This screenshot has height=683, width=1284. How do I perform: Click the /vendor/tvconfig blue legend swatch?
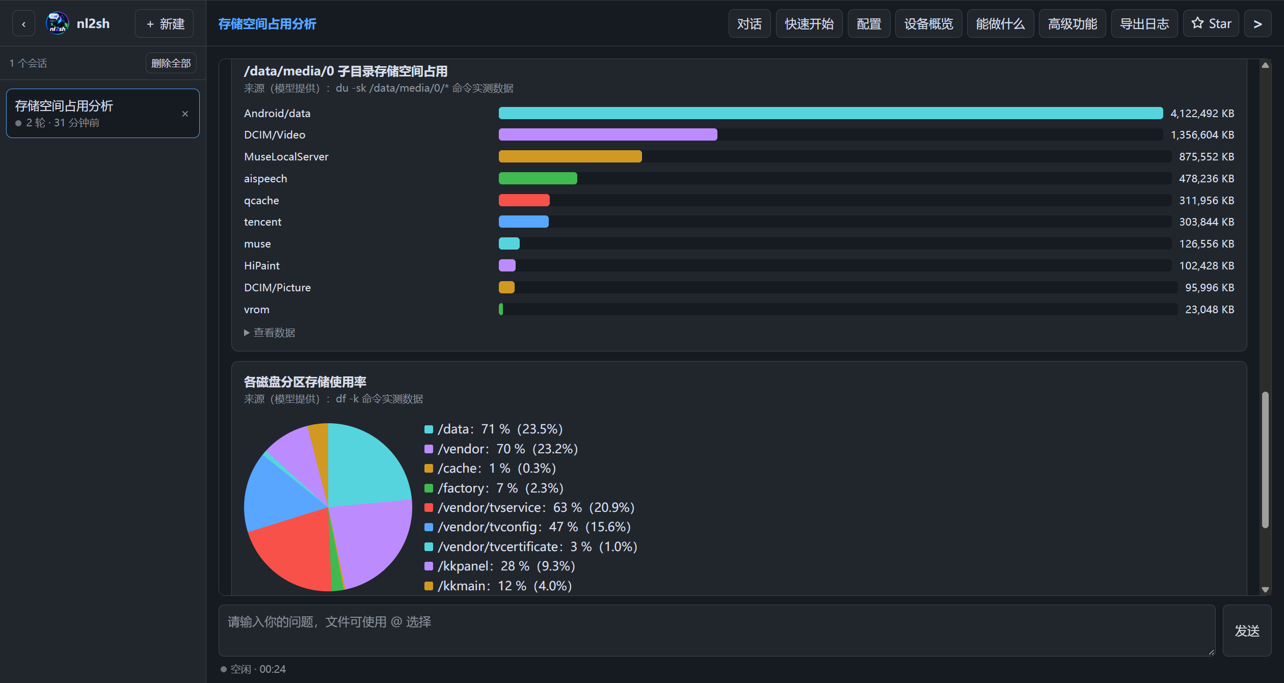click(429, 527)
